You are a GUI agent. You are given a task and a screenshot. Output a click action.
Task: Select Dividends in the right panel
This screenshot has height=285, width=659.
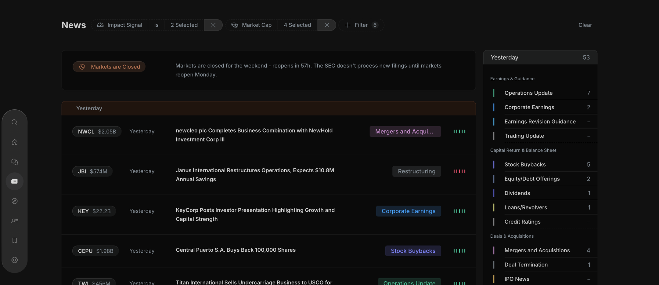pyautogui.click(x=540, y=193)
